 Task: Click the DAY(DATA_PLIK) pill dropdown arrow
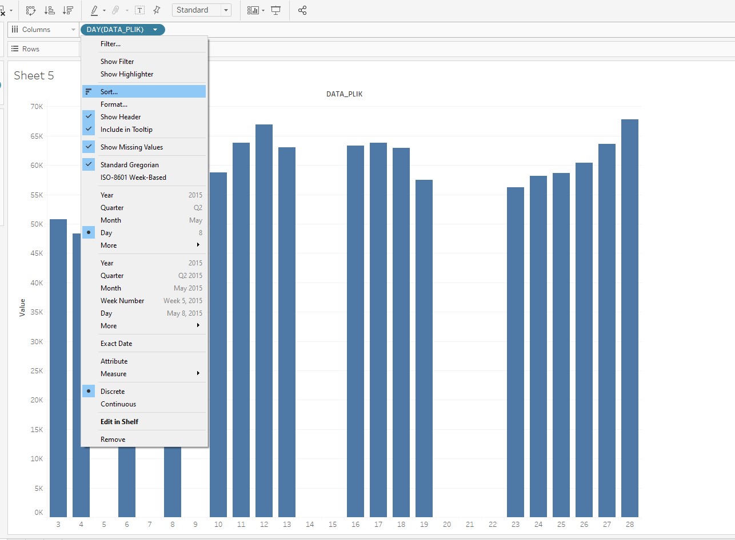tap(155, 30)
